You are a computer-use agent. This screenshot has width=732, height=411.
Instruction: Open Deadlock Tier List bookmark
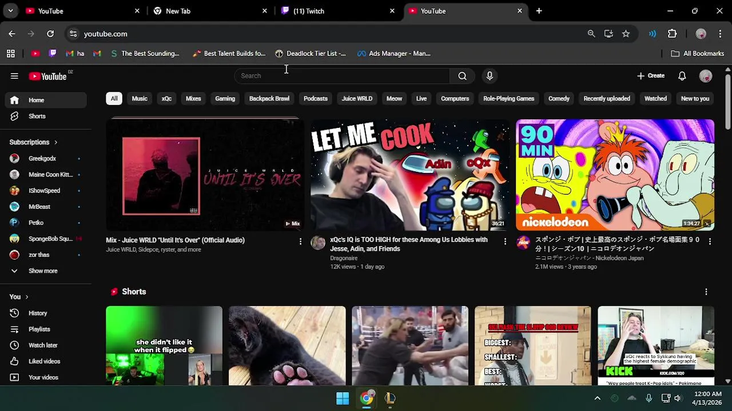[x=311, y=54]
